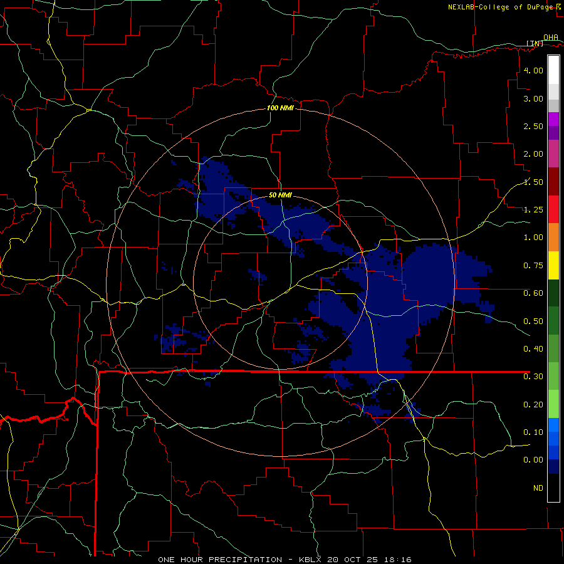Click the [IN] units label
This screenshot has height=564, width=564.
[x=535, y=43]
